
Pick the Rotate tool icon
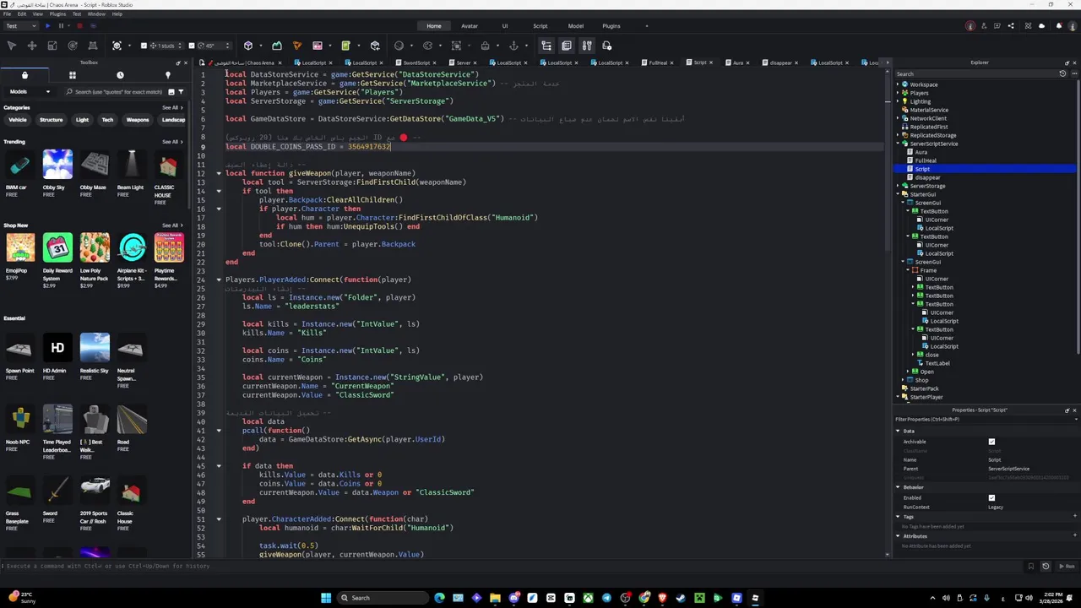click(73, 46)
